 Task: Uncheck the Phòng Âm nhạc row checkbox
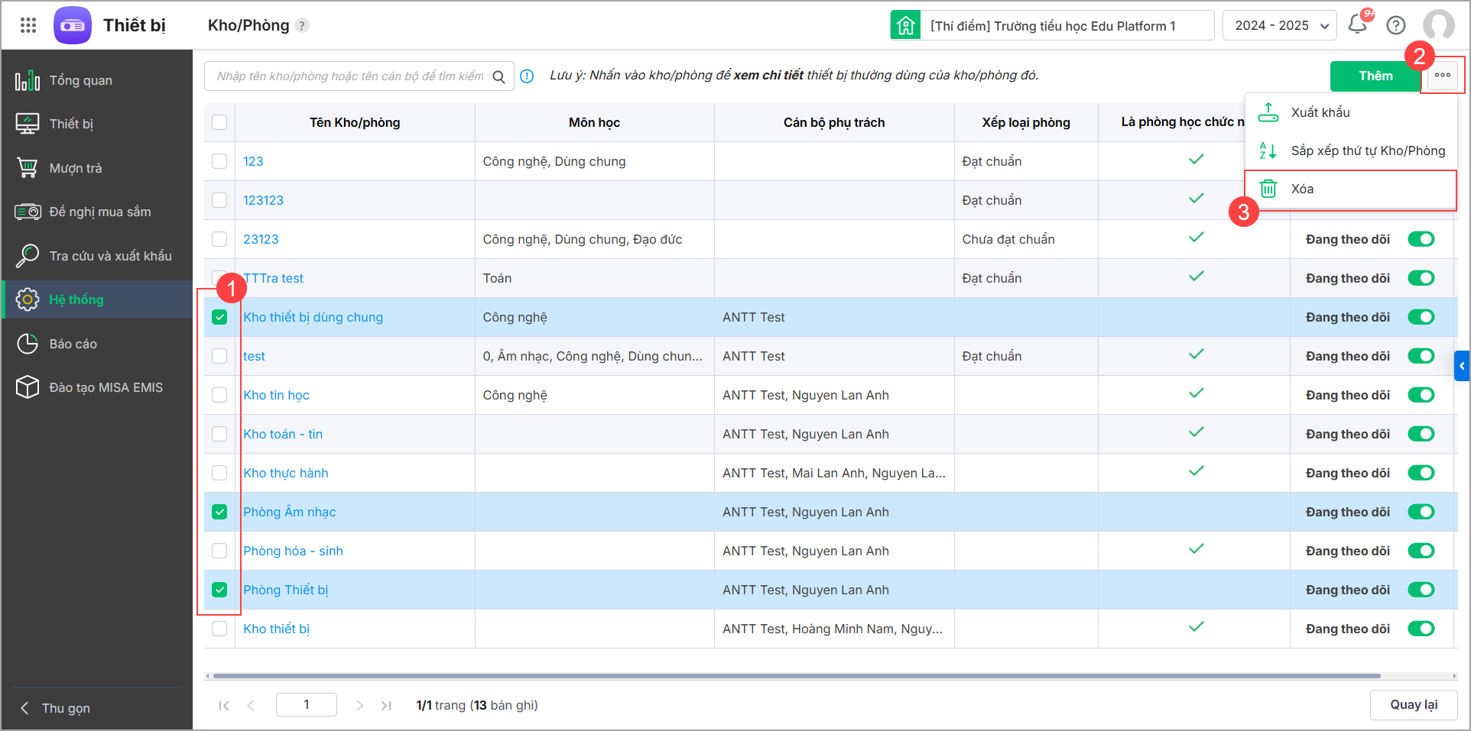click(x=219, y=512)
